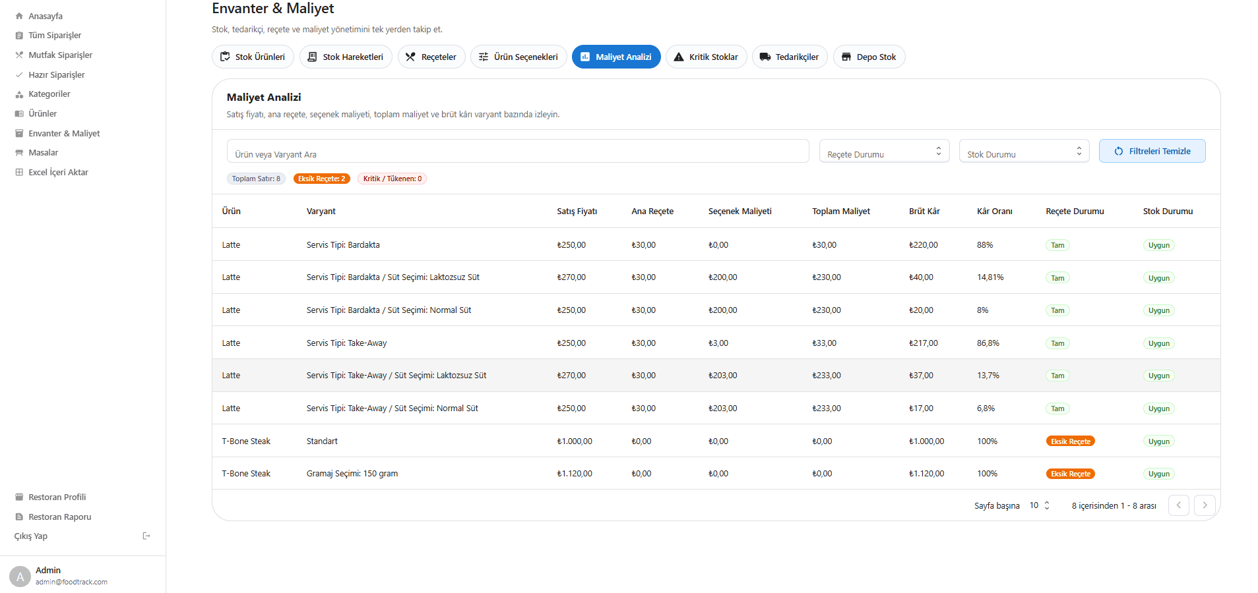Click the Tam badge in the Latte Bardakta row
The height and width of the screenshot is (593, 1258).
click(x=1057, y=245)
